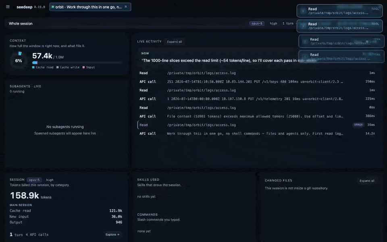Click the gray Cache write legend swatch

click(x=58, y=67)
